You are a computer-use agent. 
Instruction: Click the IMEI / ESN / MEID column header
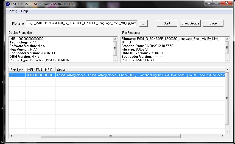pos(40,70)
